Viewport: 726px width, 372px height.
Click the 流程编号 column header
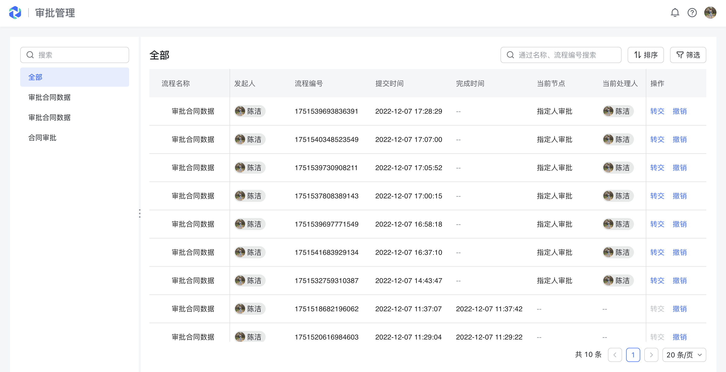309,83
